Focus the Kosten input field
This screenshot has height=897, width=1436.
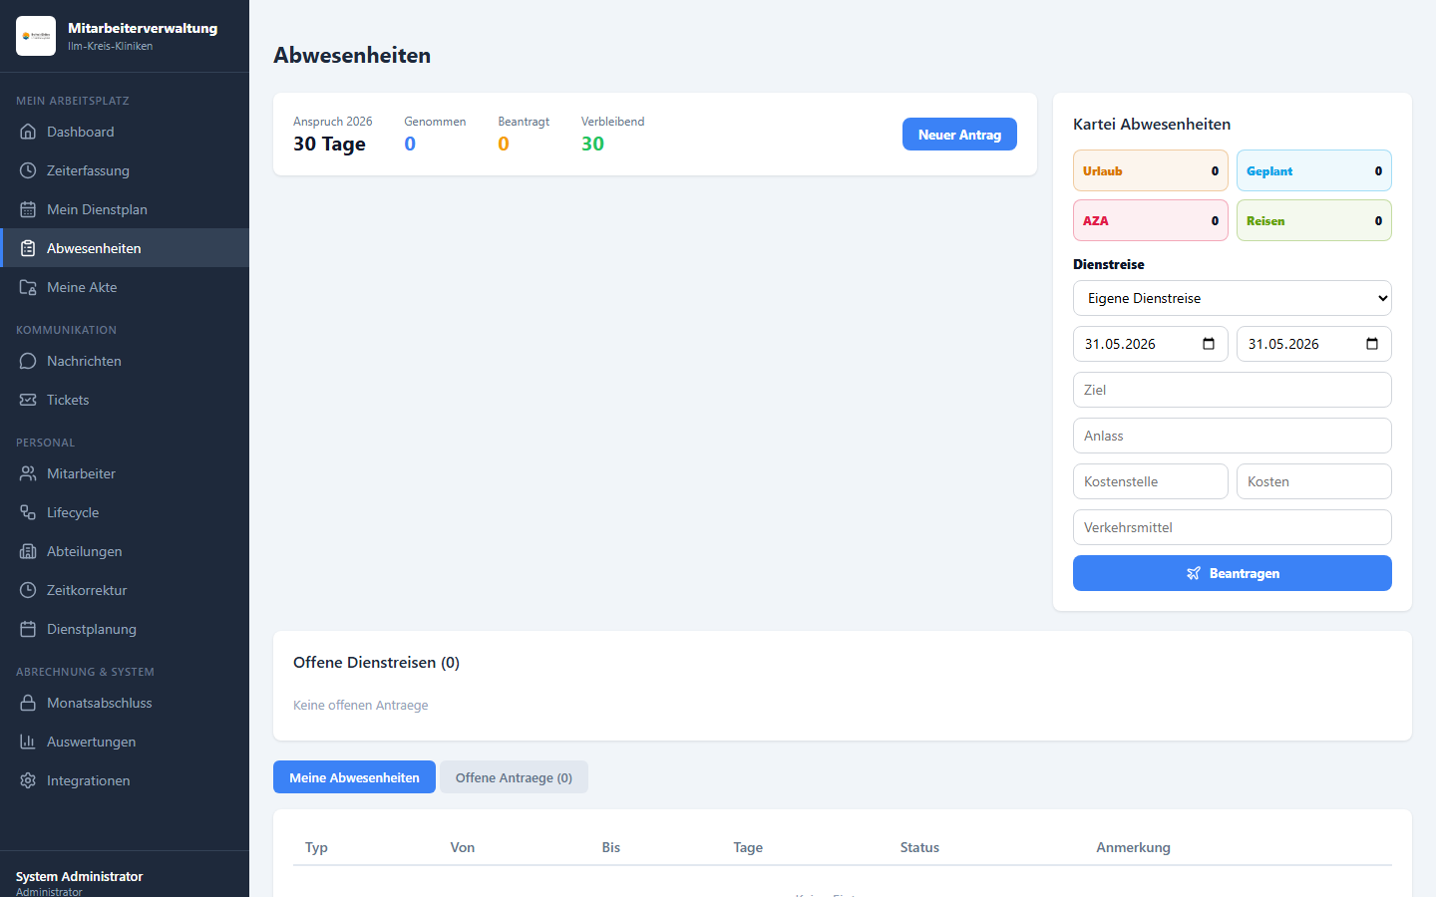(x=1314, y=481)
